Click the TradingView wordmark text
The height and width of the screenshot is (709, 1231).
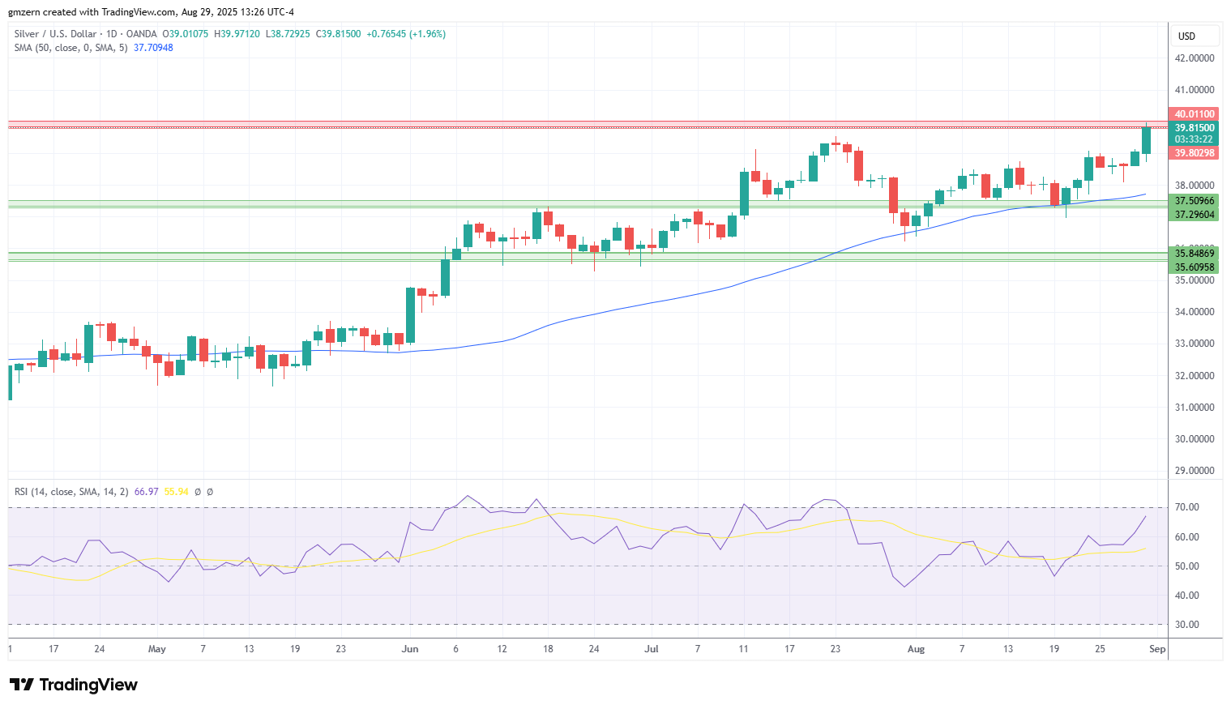[x=88, y=685]
